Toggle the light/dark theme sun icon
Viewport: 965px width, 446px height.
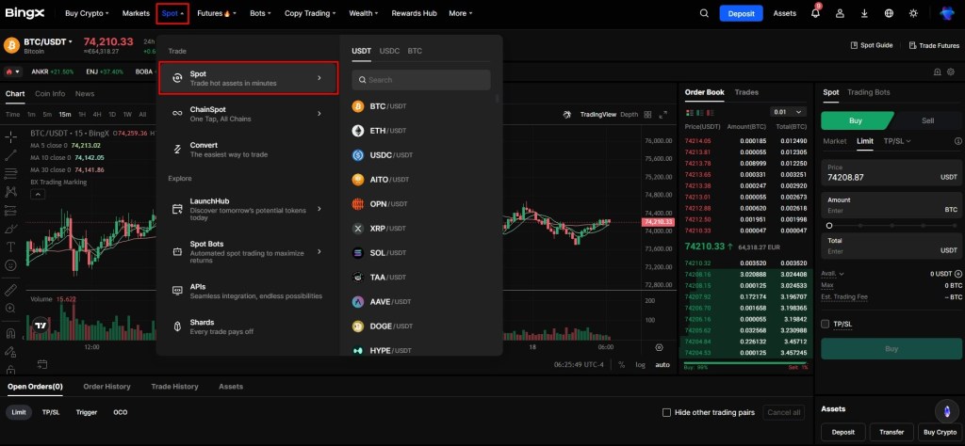(x=913, y=13)
